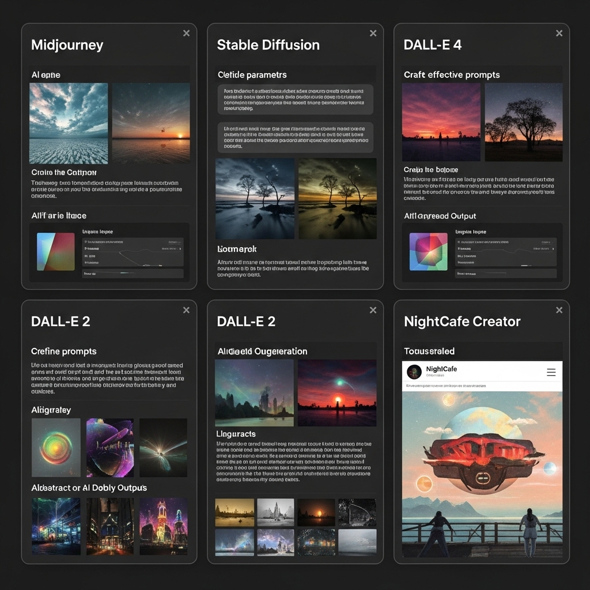The image size is (590, 590).
Task: Close the DALL-E 4 card
Action: [559, 33]
